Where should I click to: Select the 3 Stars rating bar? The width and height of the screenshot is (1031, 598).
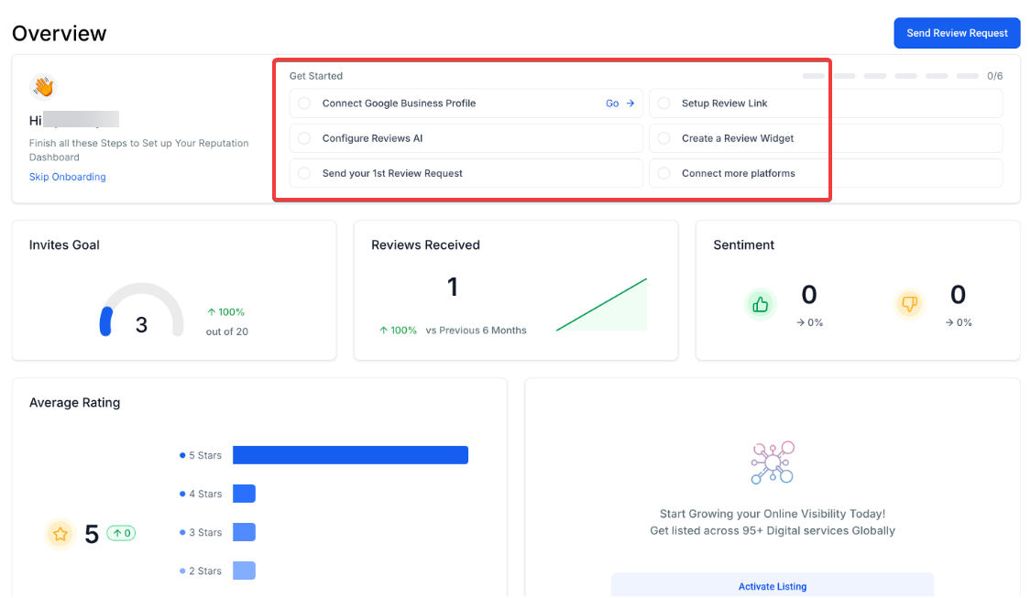pyautogui.click(x=244, y=532)
